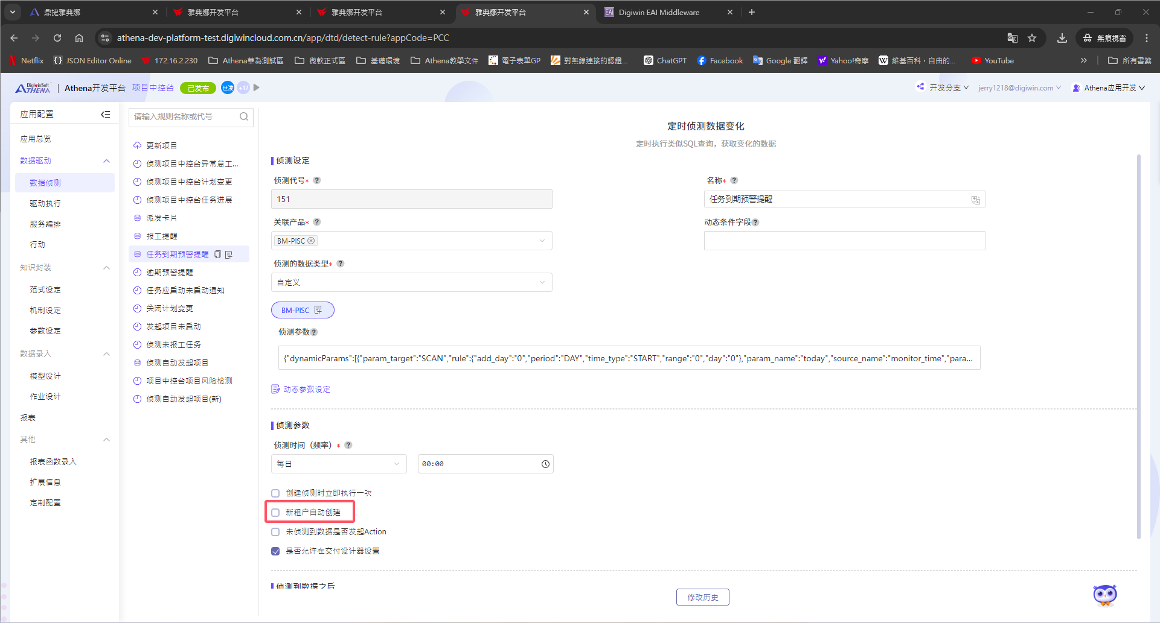1160x623 pixels.
Task: Click the edit note icon beside 任务到期预警提醒
Action: 229,255
